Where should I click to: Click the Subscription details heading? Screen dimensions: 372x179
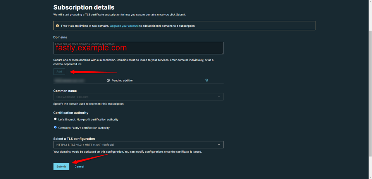(x=84, y=7)
